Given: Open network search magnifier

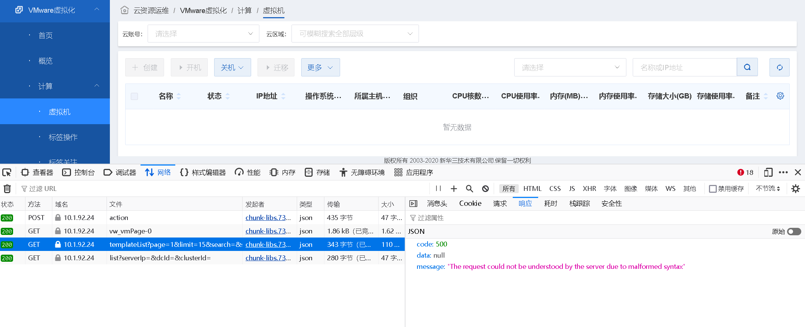Looking at the screenshot, I should pos(469,189).
